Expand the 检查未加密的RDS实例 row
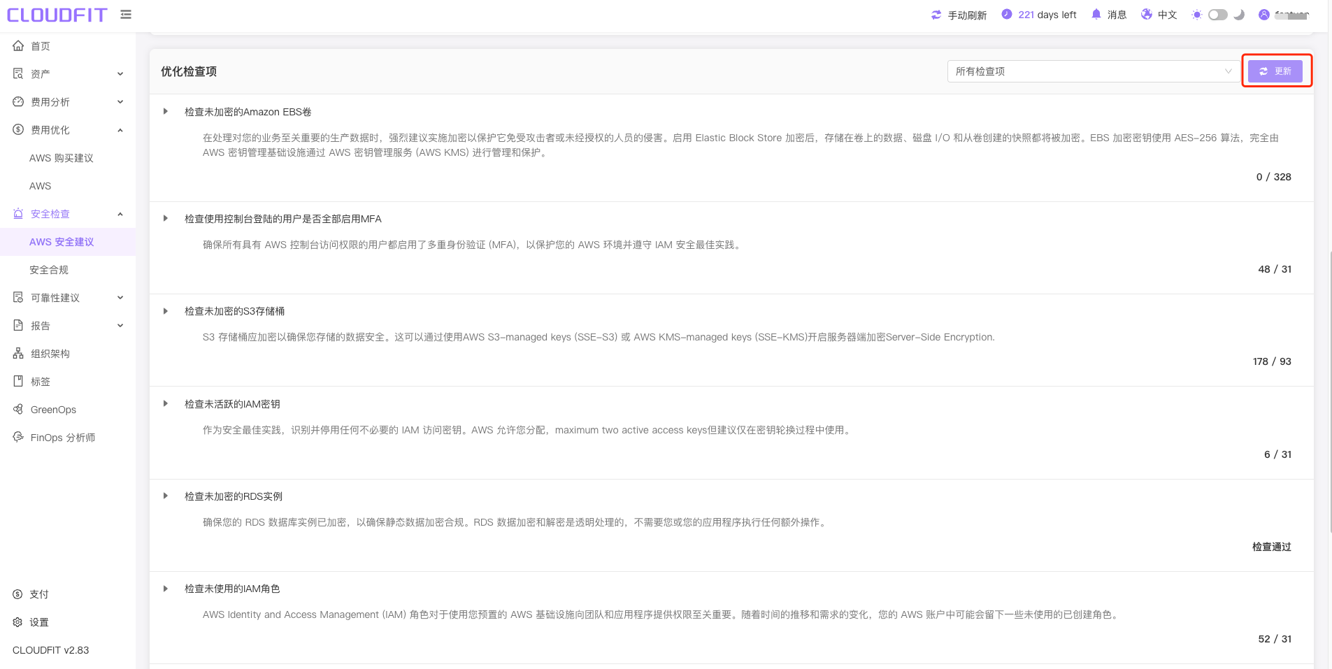The image size is (1332, 669). coord(166,496)
